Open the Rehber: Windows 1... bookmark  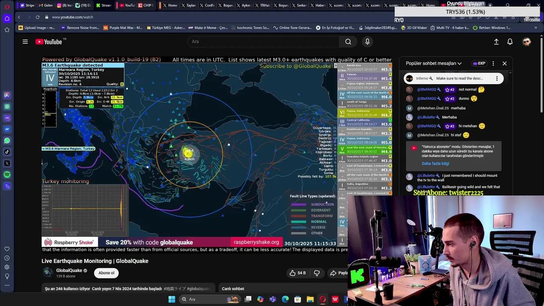tap(492, 28)
